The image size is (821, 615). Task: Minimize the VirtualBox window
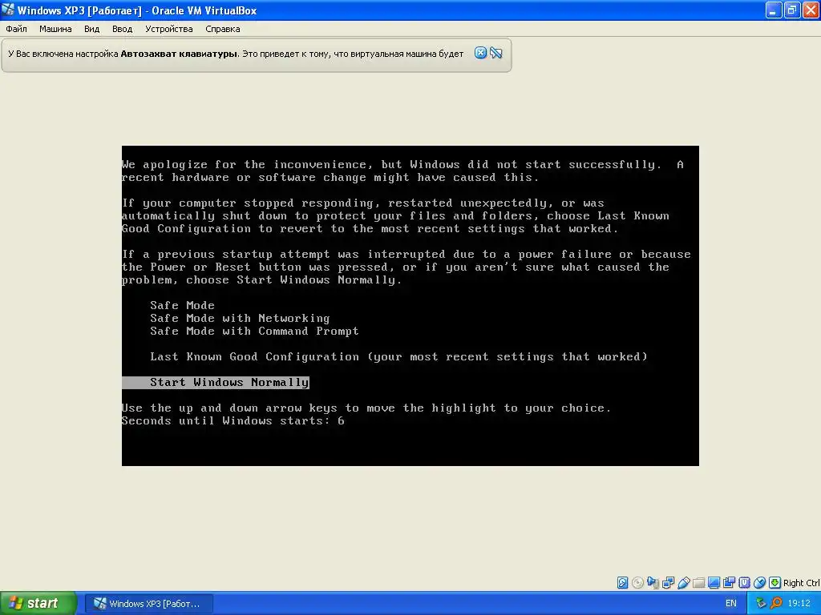(x=774, y=10)
